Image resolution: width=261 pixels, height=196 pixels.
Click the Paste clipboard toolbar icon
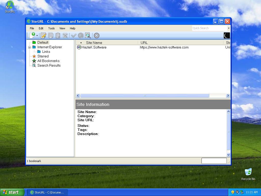click(x=58, y=35)
